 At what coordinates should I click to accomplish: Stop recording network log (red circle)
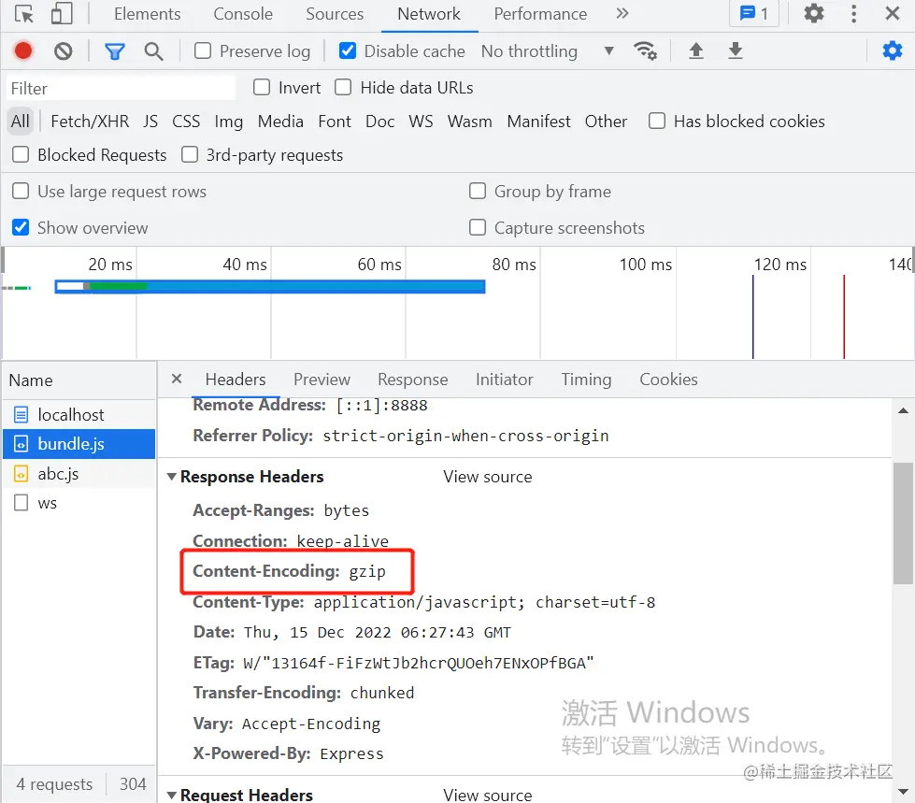[x=23, y=51]
